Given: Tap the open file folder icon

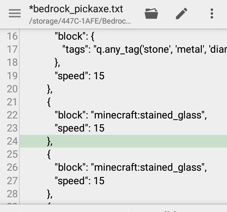Looking at the screenshot, I should point(151,13).
